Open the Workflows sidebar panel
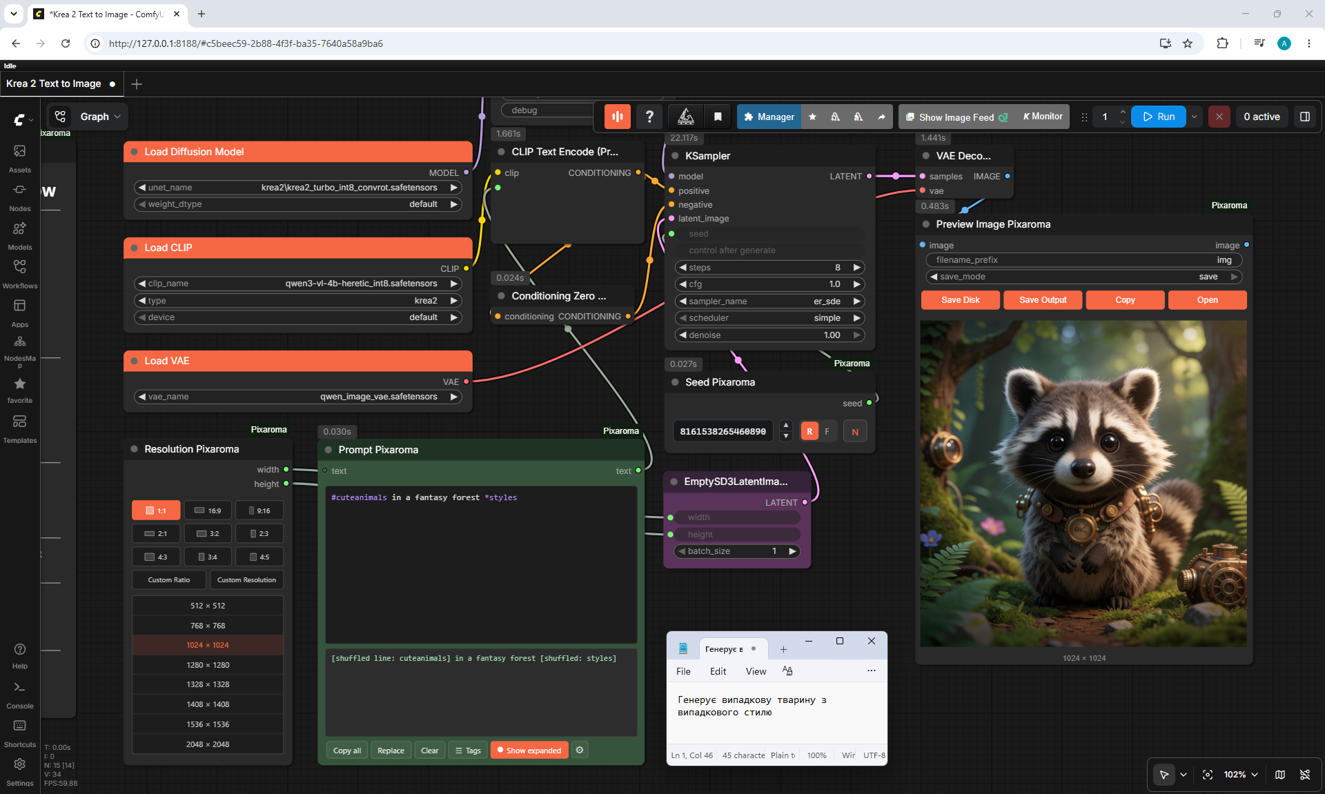1325x794 pixels. point(19,274)
